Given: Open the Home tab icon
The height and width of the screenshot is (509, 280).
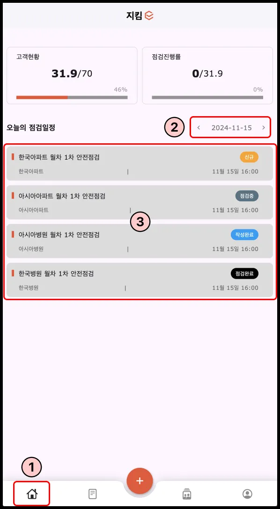Looking at the screenshot, I should (32, 494).
